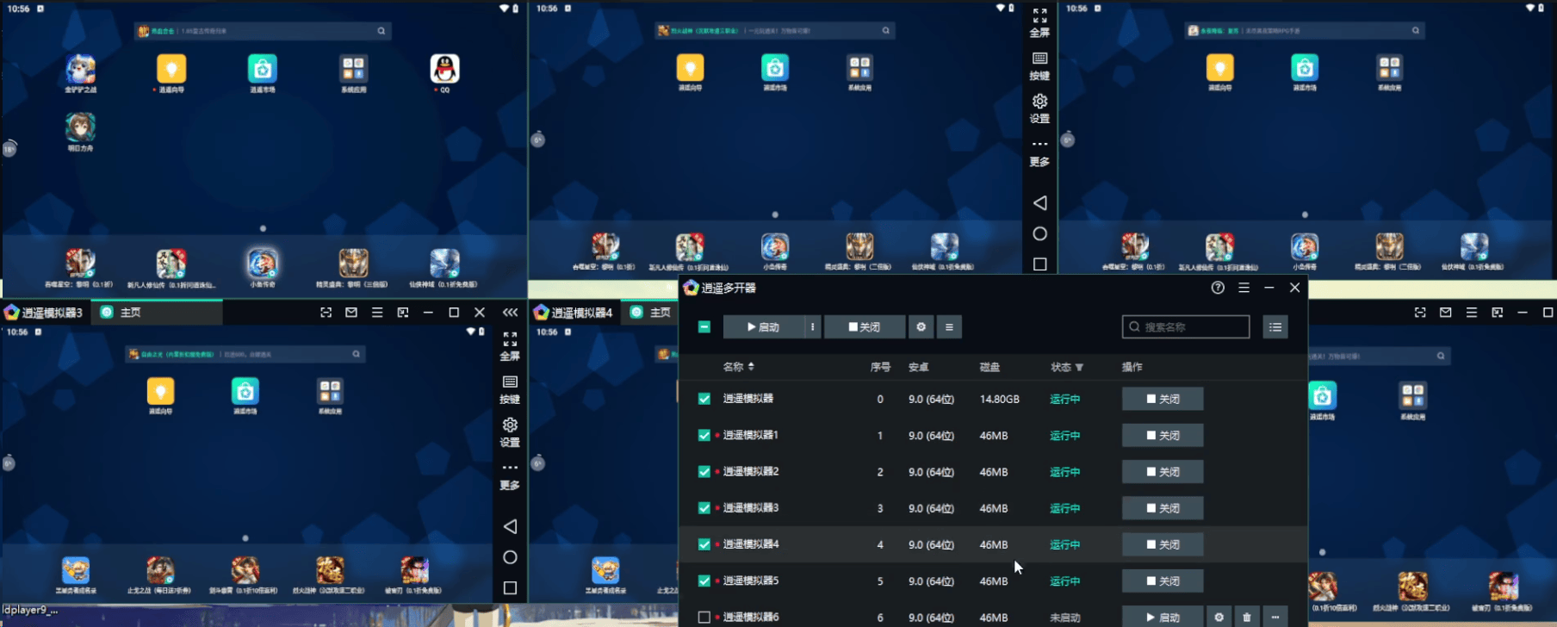The image size is (1557, 627).
Task: Expand more actions for the 逍遥模拟器6 row
Action: pyautogui.click(x=1275, y=618)
